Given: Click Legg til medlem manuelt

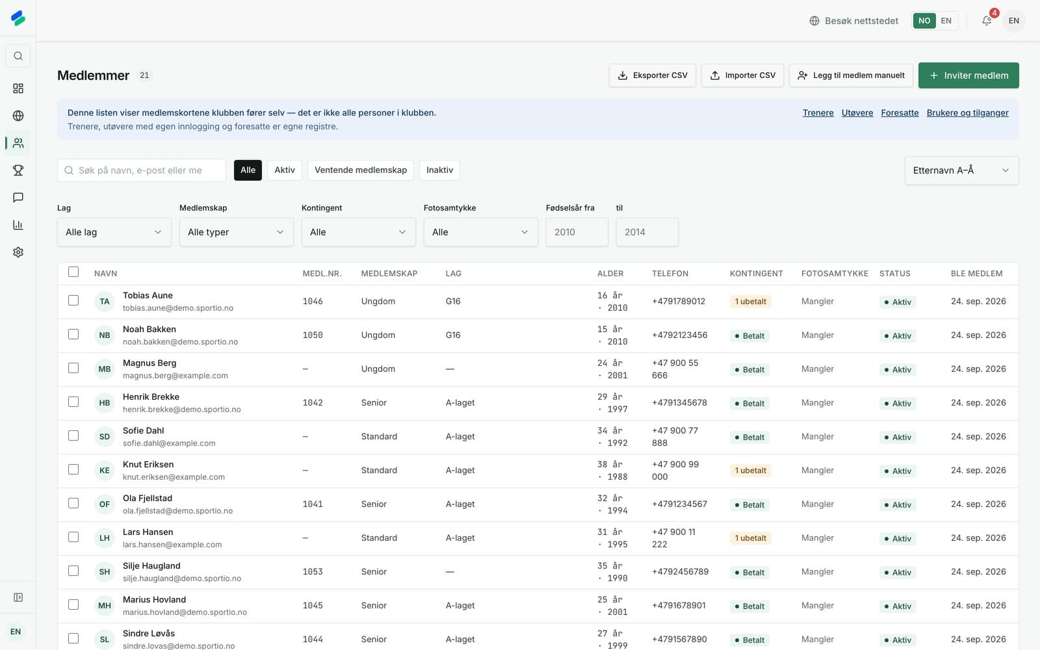Looking at the screenshot, I should click(x=851, y=75).
